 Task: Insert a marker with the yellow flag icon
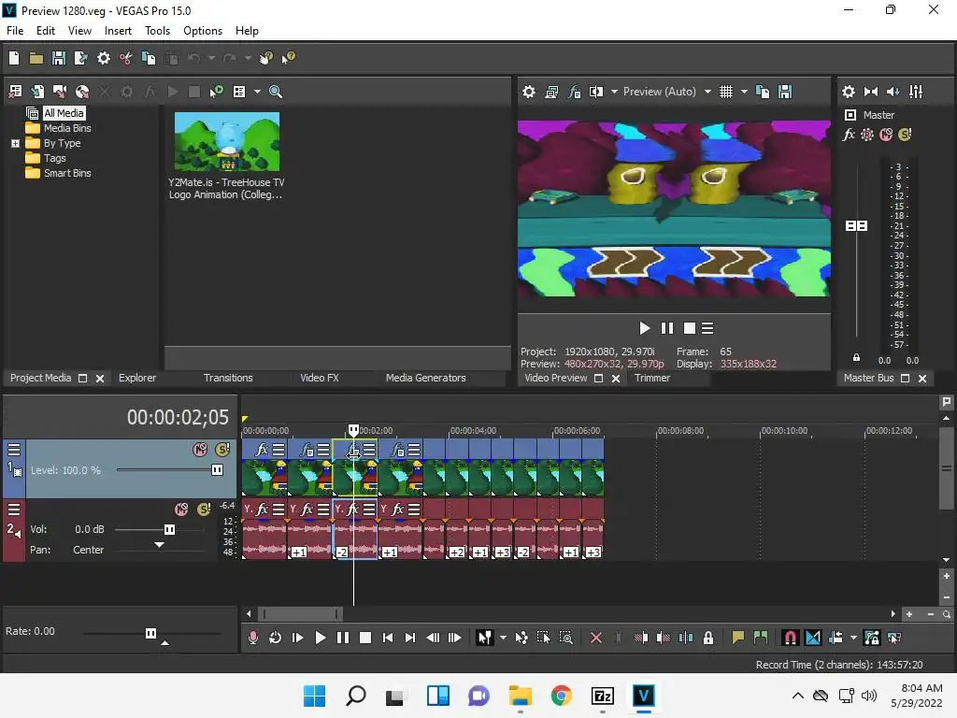pos(738,638)
